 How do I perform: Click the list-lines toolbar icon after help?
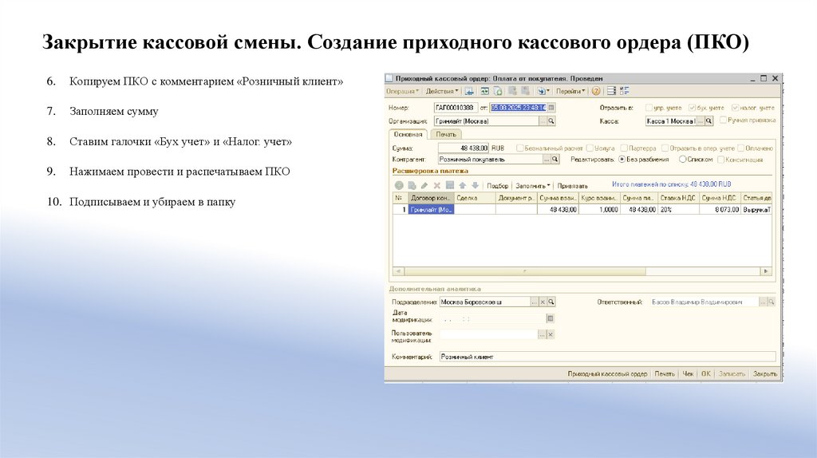pos(611,91)
